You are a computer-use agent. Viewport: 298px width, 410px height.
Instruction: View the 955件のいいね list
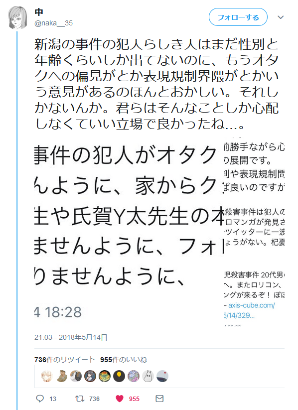tap(124, 360)
